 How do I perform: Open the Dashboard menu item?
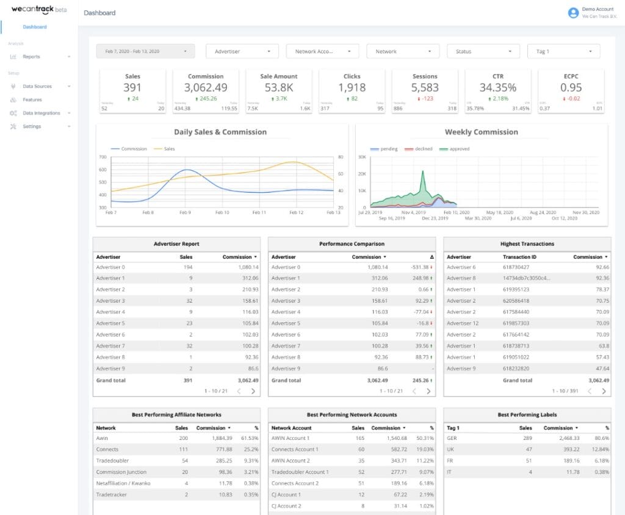[x=35, y=27]
